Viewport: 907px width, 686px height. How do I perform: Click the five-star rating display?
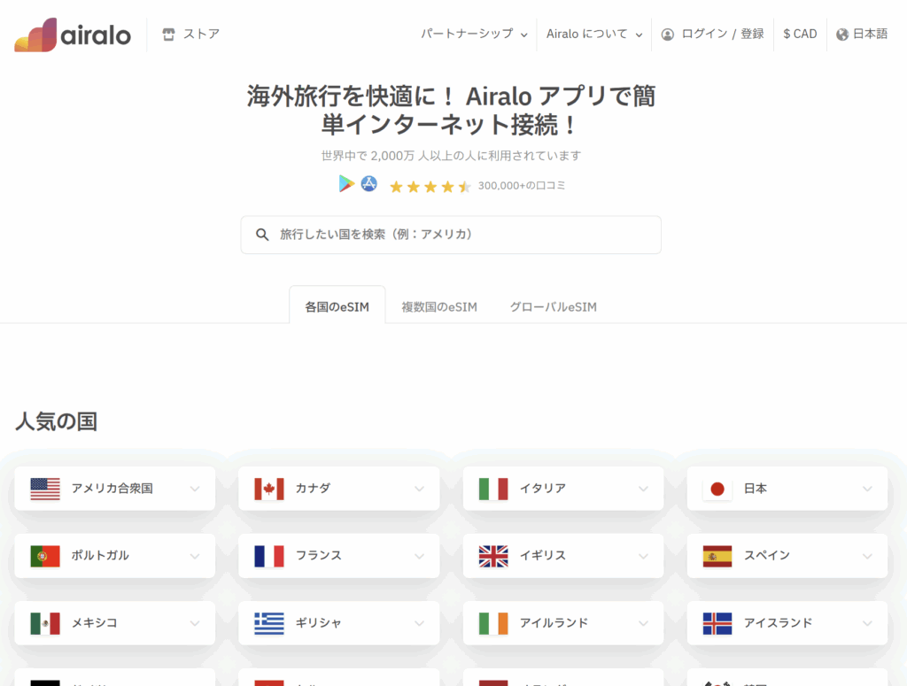pyautogui.click(x=430, y=186)
